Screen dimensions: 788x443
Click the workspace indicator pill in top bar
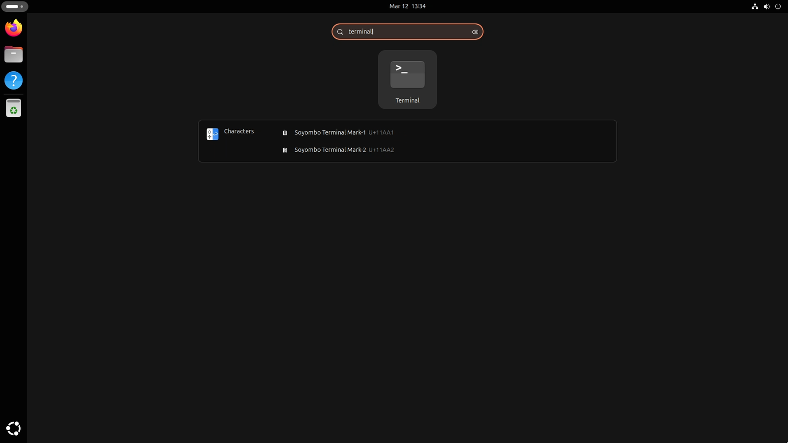pyautogui.click(x=14, y=6)
